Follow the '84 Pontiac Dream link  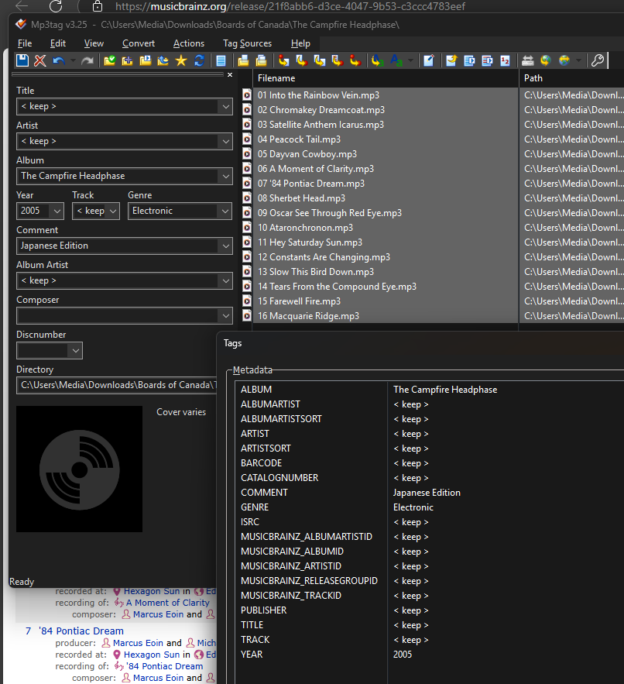tap(81, 631)
